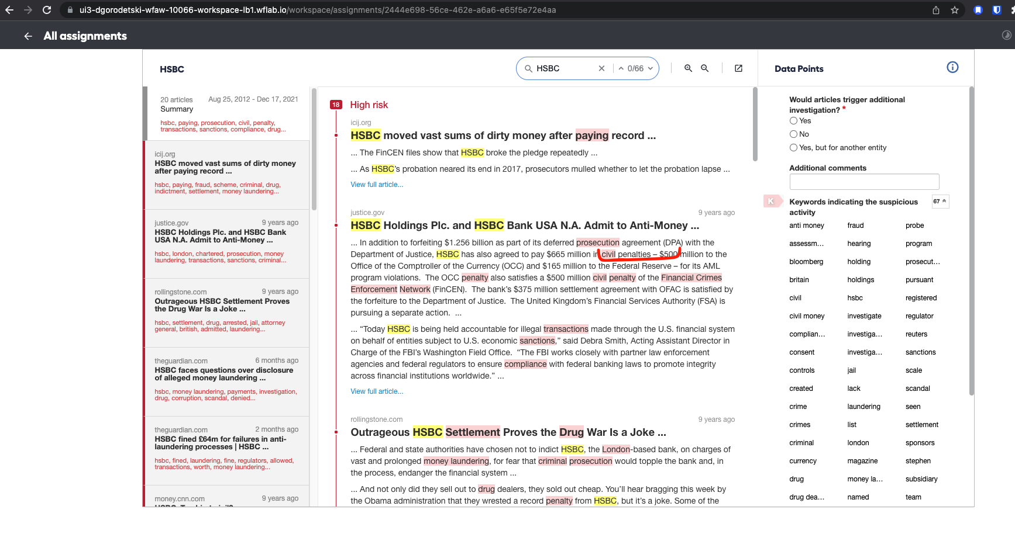Click the browser back arrow
Viewport: 1015px width, 541px height.
(x=9, y=10)
